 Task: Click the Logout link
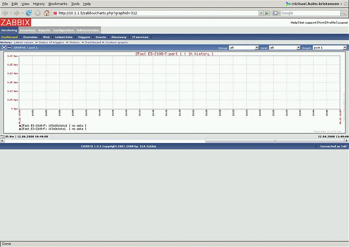342,23
